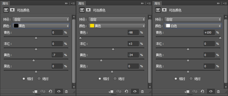Toggle layer visibility eye in Black (黑色) panel

59,91
